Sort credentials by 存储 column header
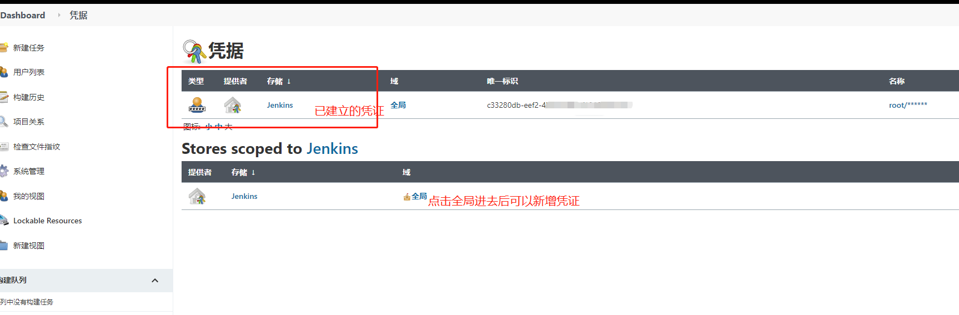 point(278,81)
